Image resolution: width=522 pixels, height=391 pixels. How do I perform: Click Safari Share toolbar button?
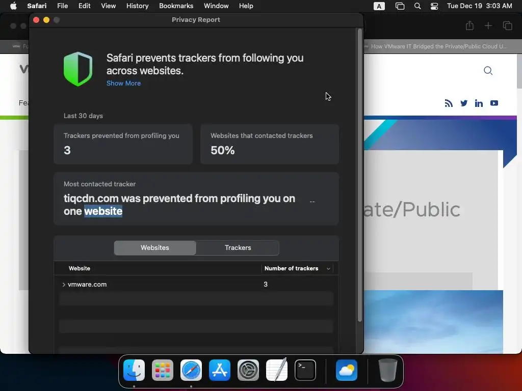click(x=469, y=25)
